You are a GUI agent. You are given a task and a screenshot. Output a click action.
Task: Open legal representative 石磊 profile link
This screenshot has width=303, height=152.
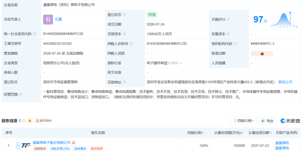pyautogui.click(x=58, y=19)
